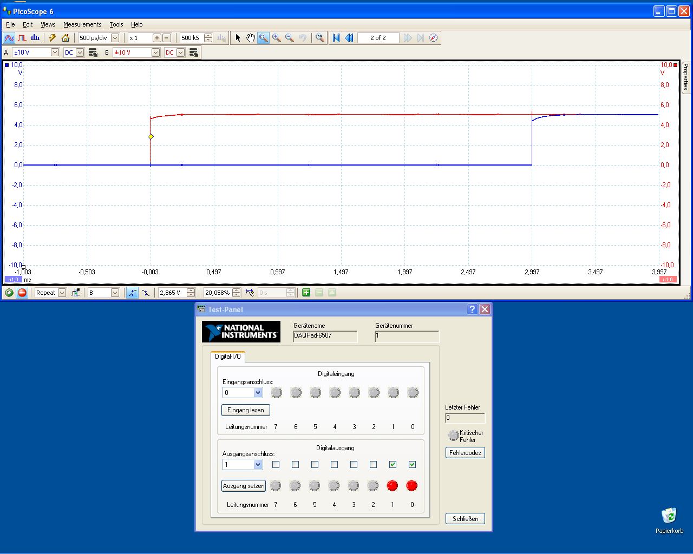Image resolution: width=693 pixels, height=554 pixels.
Task: Open Ausgangsanschluss port dropdown
Action: (258, 465)
